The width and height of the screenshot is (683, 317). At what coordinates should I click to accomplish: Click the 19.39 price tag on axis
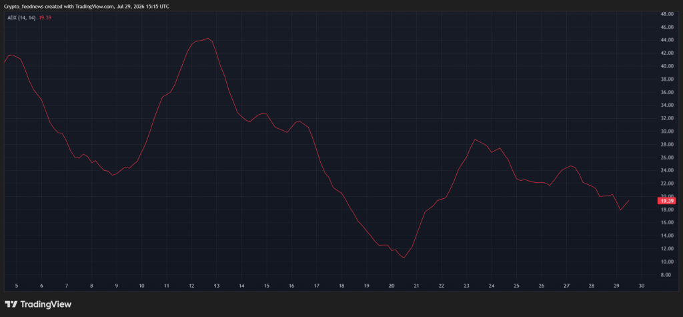668,201
